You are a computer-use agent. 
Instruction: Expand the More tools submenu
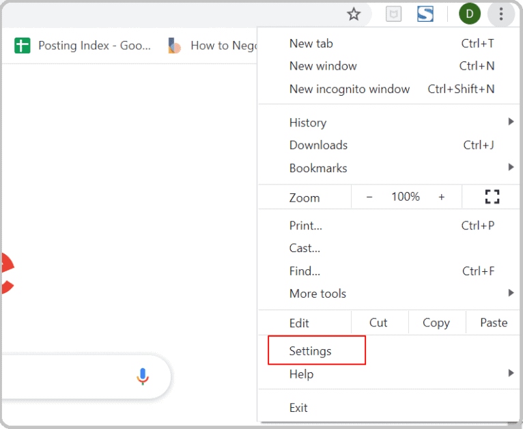[388, 294]
